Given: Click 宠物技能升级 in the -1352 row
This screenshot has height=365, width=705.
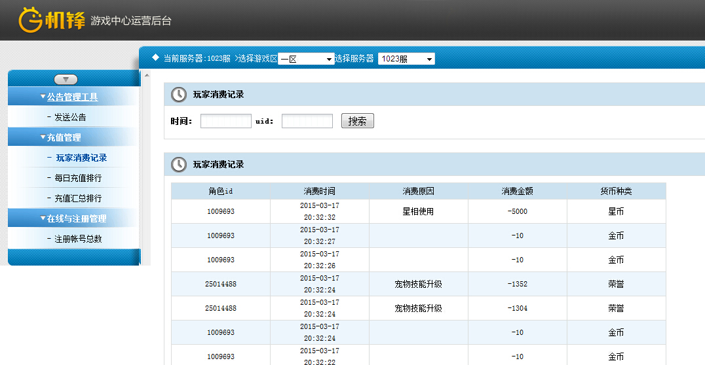Looking at the screenshot, I should point(418,284).
